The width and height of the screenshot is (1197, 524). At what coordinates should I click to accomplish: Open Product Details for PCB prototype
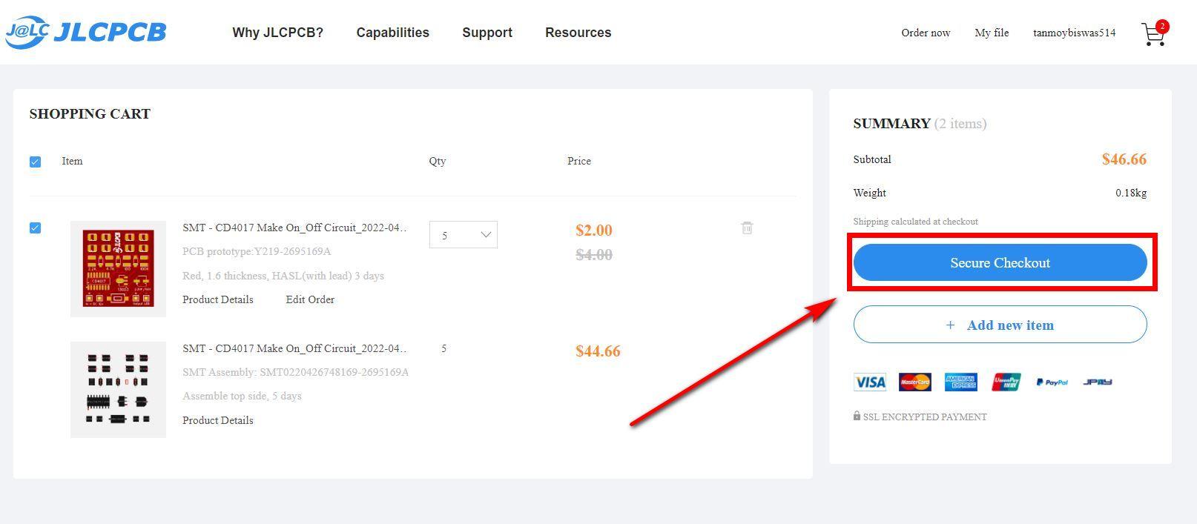[x=218, y=299]
